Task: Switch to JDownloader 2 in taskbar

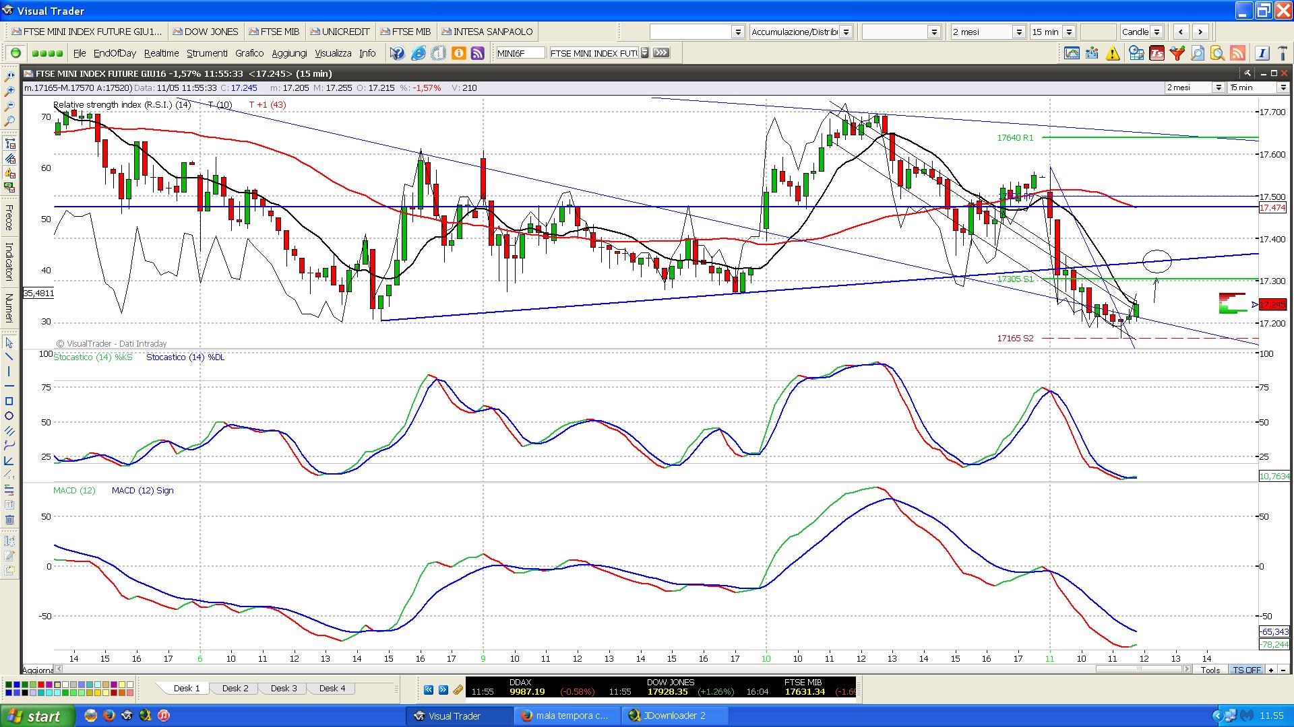Action: point(674,716)
